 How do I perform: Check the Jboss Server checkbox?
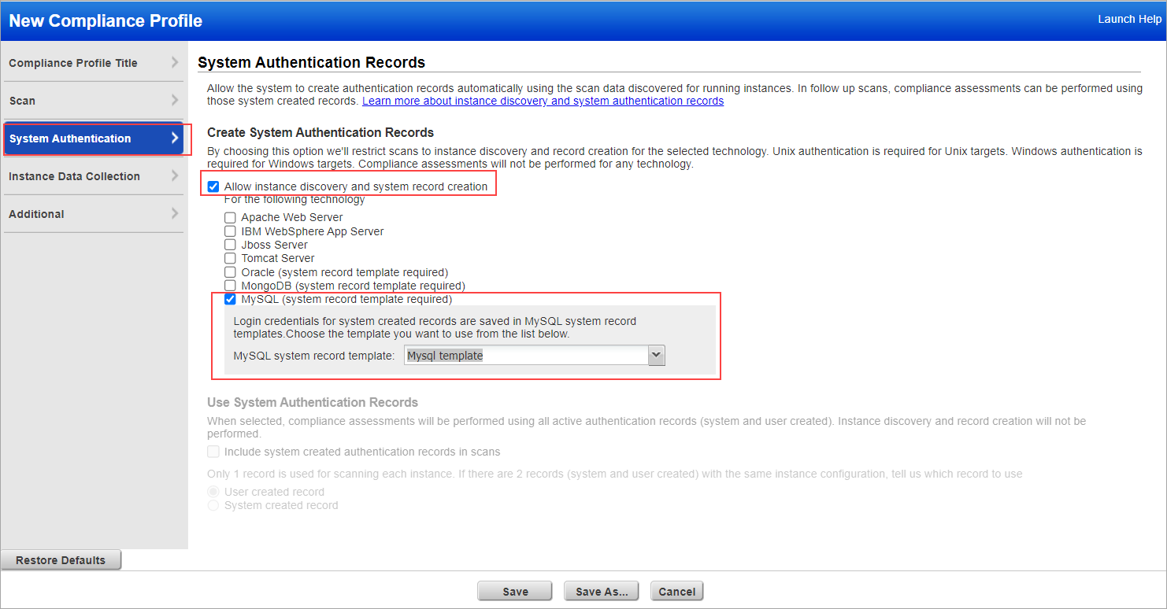pyautogui.click(x=230, y=245)
